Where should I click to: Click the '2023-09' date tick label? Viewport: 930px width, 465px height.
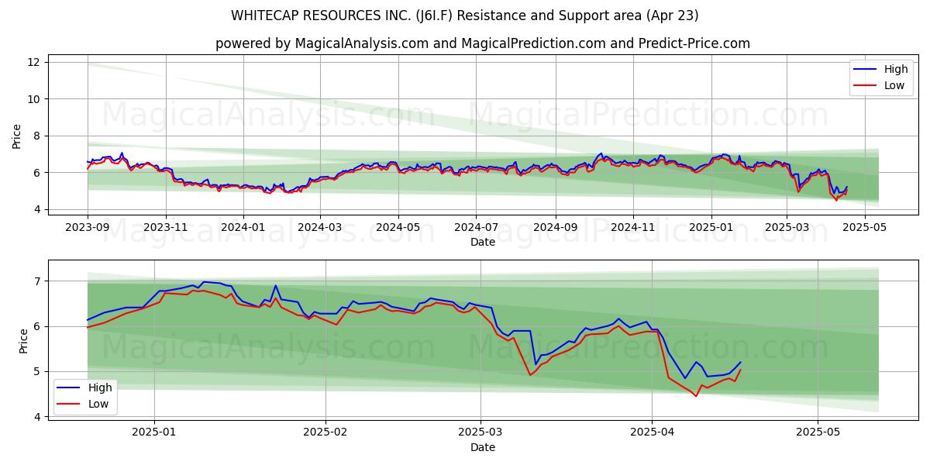tap(88, 227)
